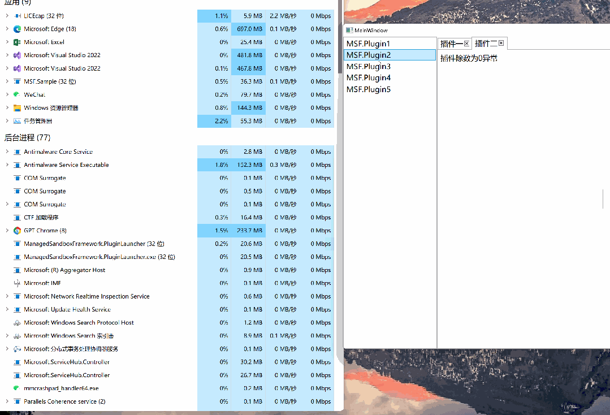Click the first Visual Studio 2022 icon
The height and width of the screenshot is (415, 610).
[17, 55]
